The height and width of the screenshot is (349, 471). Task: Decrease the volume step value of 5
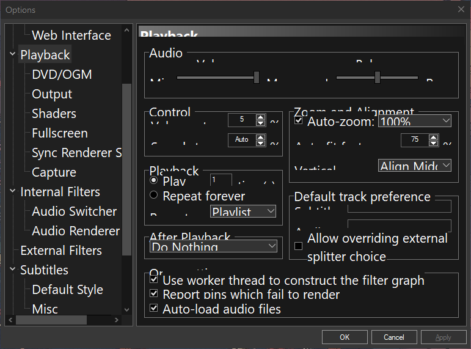click(260, 123)
